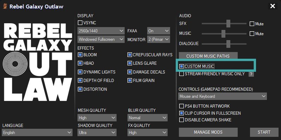This screenshot has height=140, width=281.
Task: Open the 2560x1440 resolution dropdown
Action: click(101, 31)
